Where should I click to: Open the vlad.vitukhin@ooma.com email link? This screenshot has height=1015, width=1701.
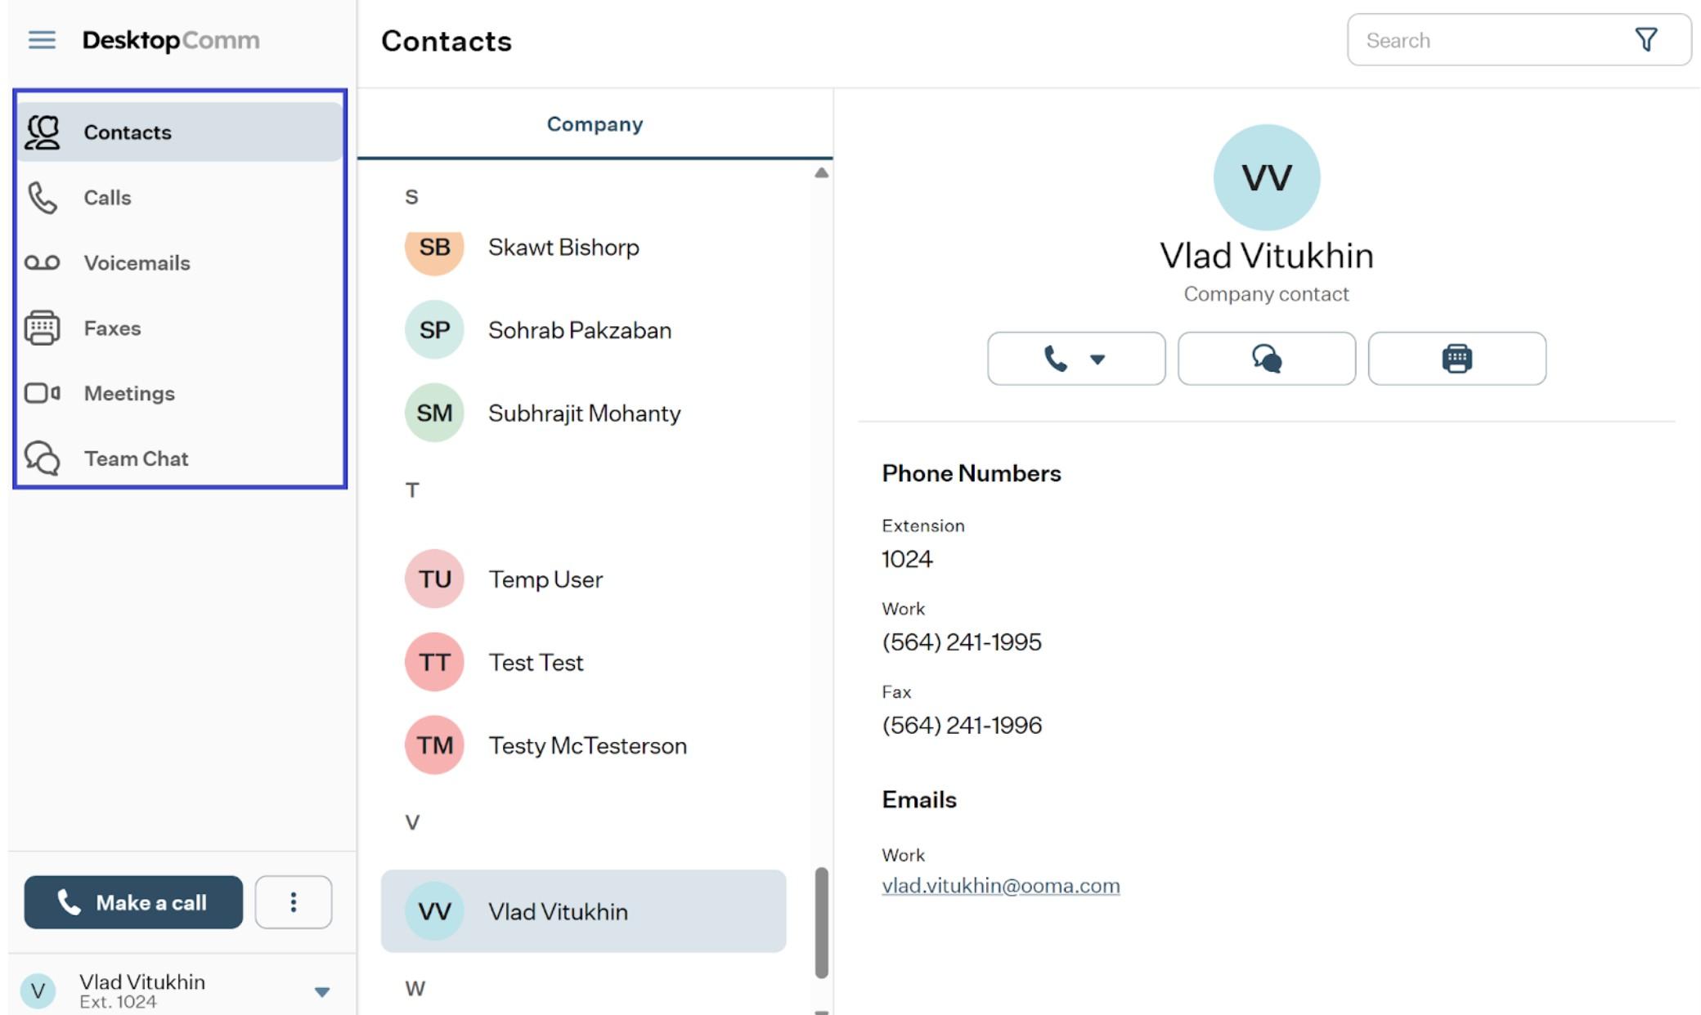click(1000, 886)
